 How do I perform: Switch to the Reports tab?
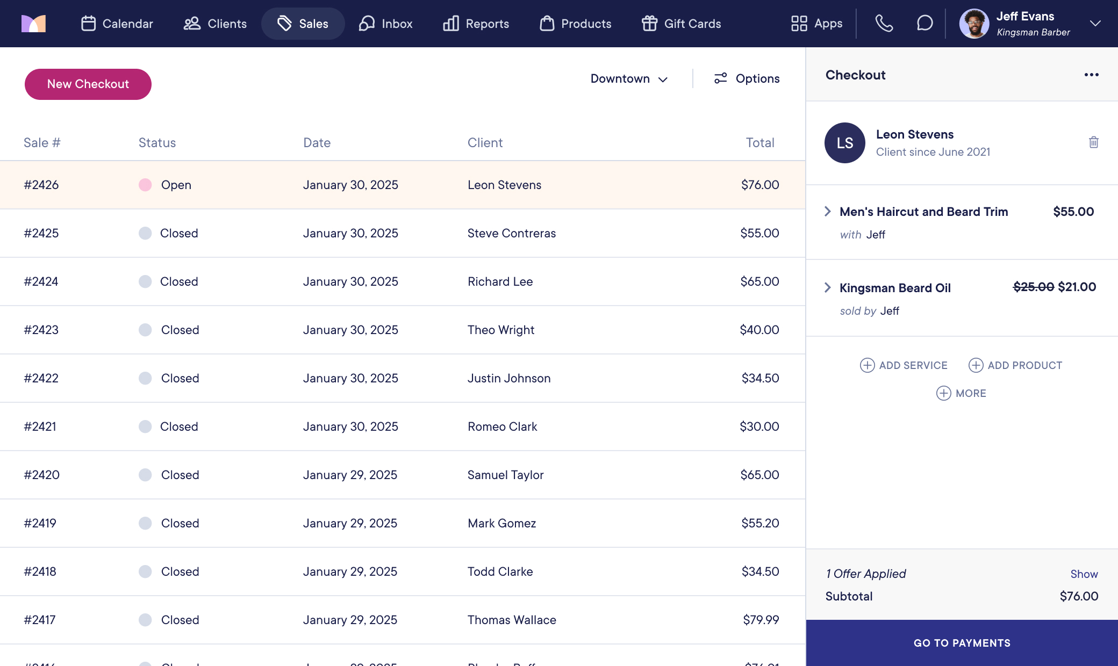[476, 24]
